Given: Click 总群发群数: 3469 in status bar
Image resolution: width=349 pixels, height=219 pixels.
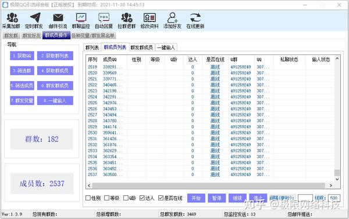Looking at the screenshot, I should pos(178,214).
